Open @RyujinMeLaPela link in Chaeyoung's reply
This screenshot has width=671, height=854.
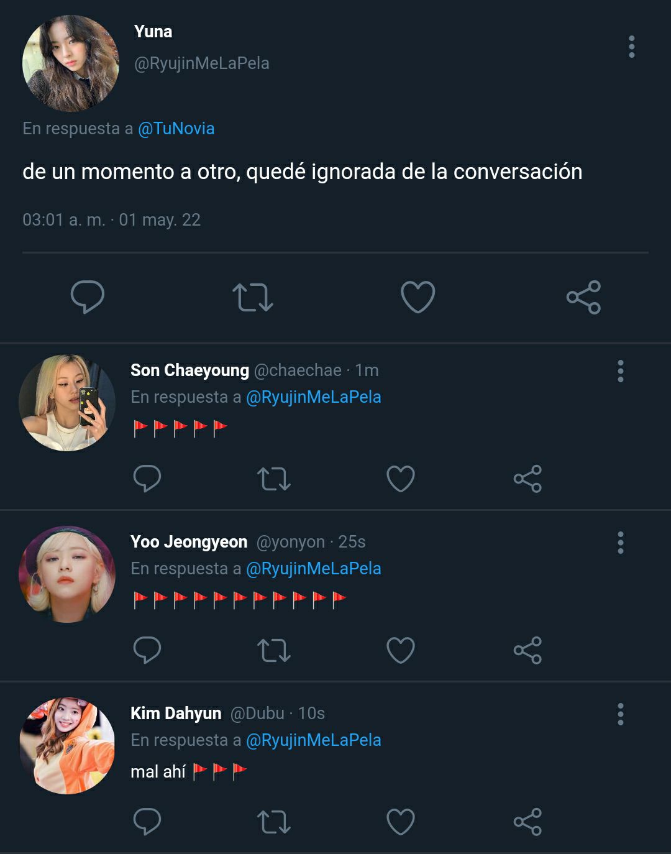click(x=313, y=397)
